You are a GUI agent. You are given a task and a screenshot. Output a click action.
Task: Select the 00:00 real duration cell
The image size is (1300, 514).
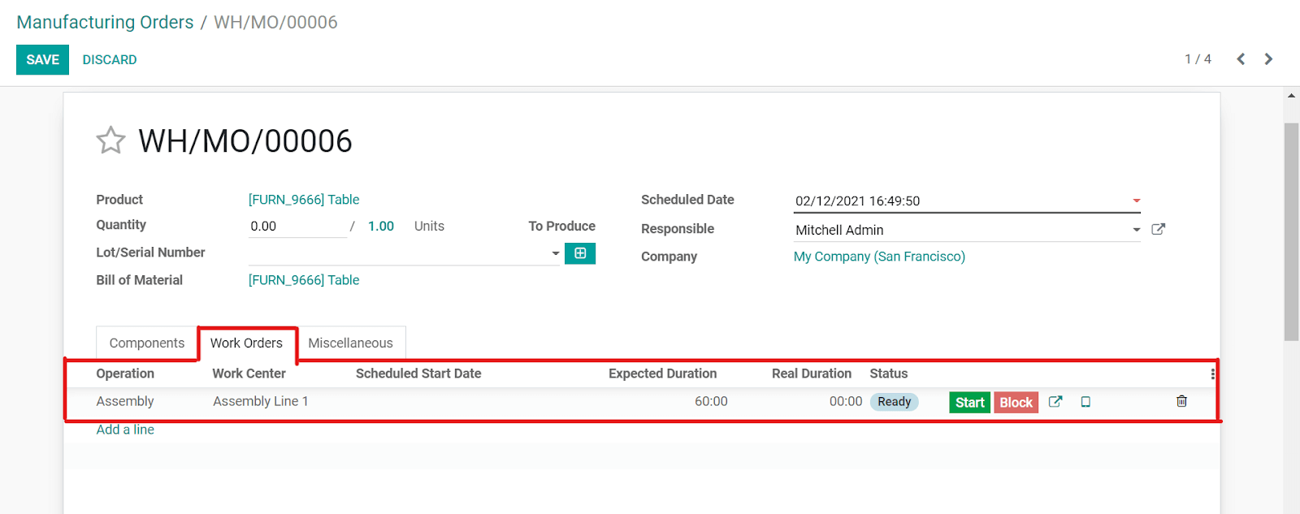pyautogui.click(x=846, y=401)
